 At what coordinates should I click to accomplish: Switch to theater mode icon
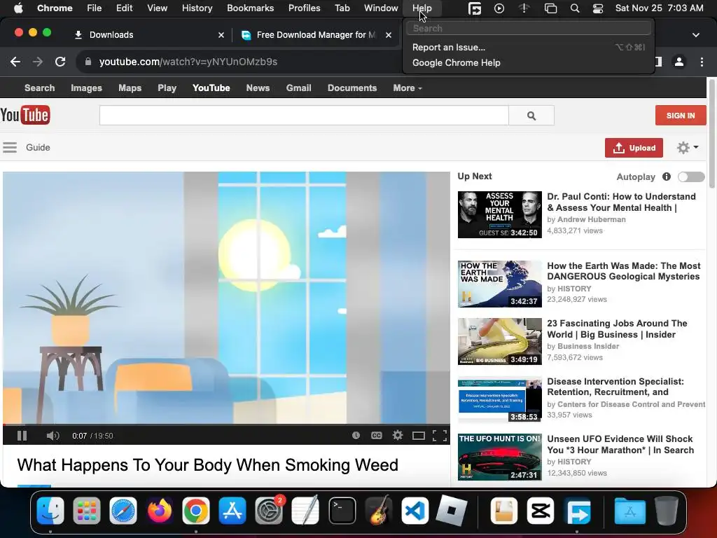pyautogui.click(x=419, y=436)
